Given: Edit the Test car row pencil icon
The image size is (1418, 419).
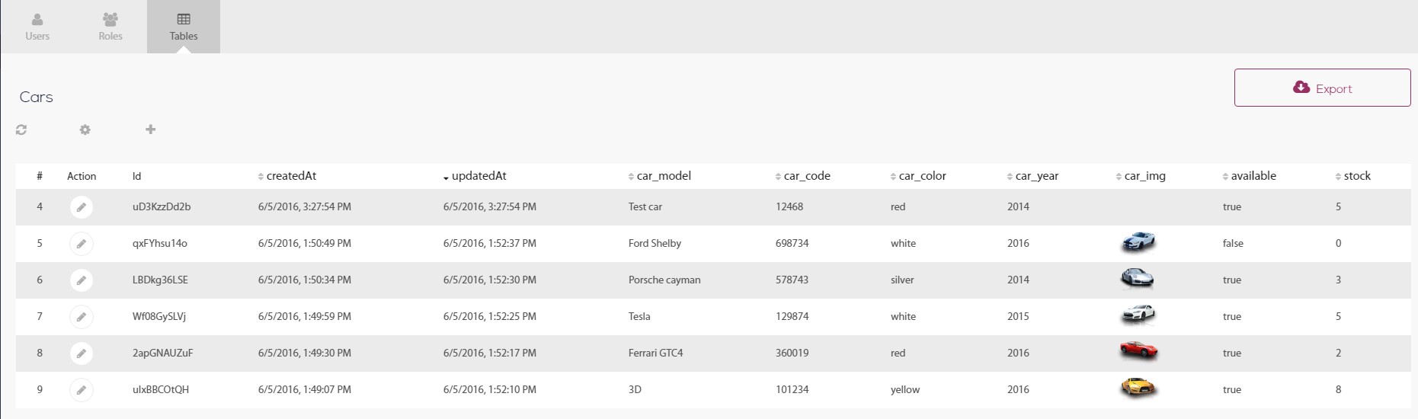Looking at the screenshot, I should (x=82, y=207).
